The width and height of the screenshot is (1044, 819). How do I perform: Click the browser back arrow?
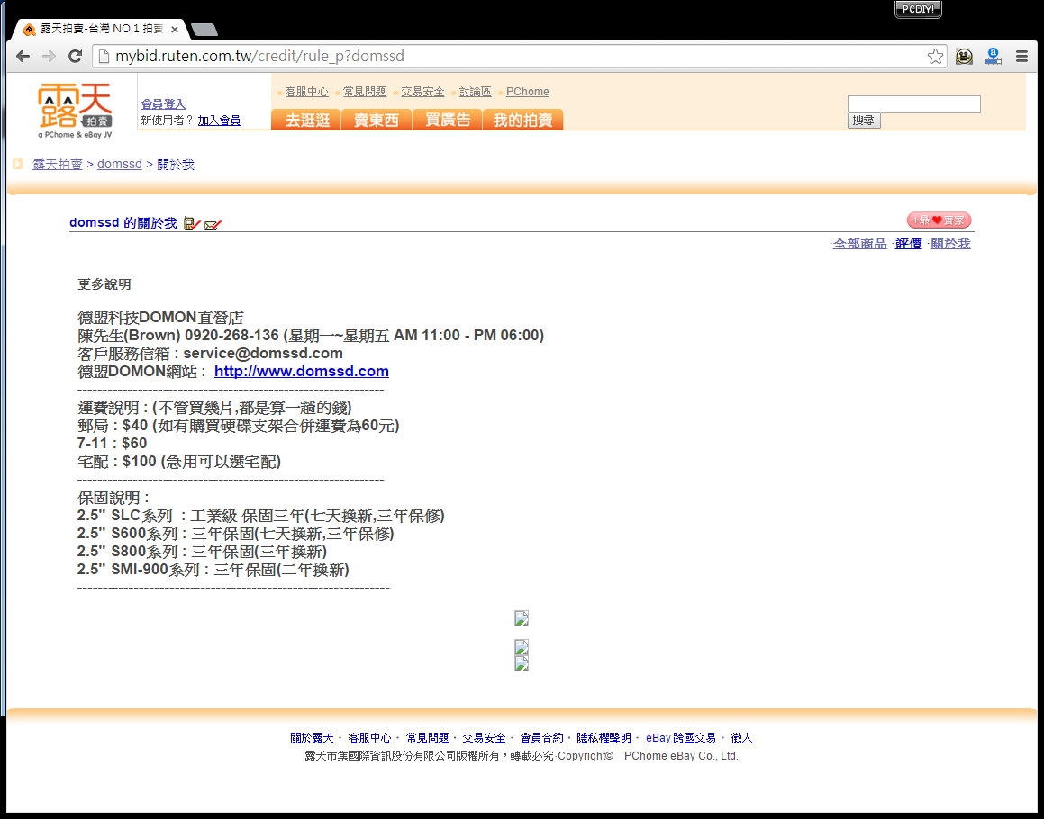coord(23,57)
